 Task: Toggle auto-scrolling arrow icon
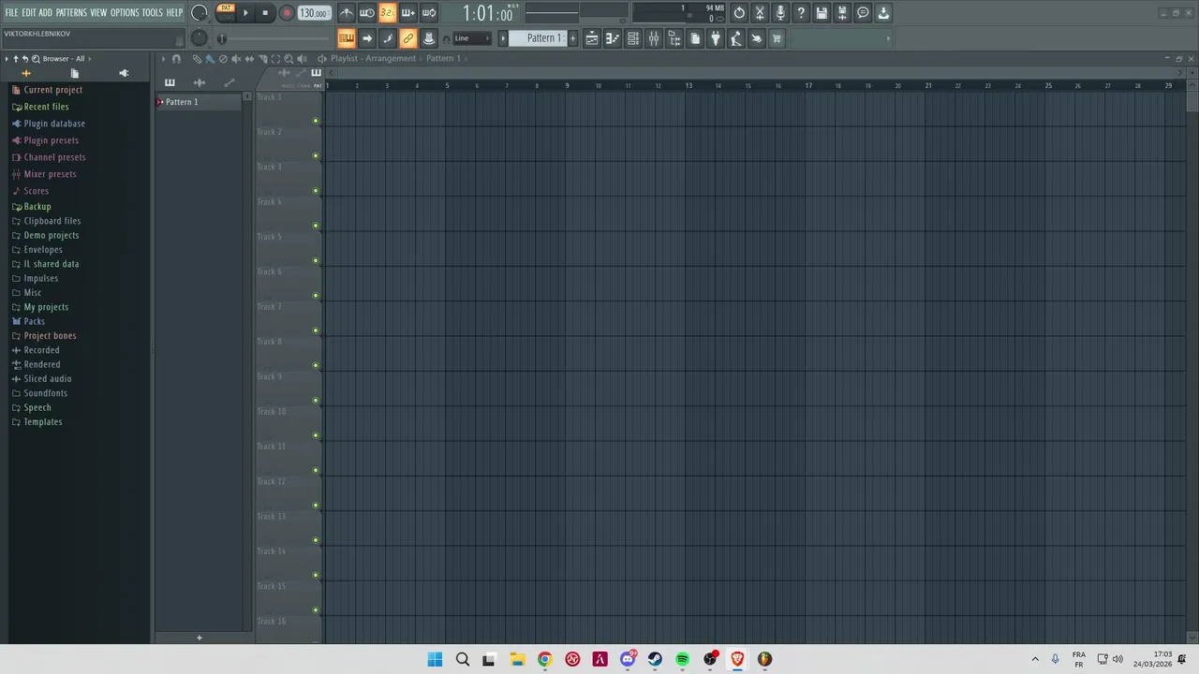[367, 38]
